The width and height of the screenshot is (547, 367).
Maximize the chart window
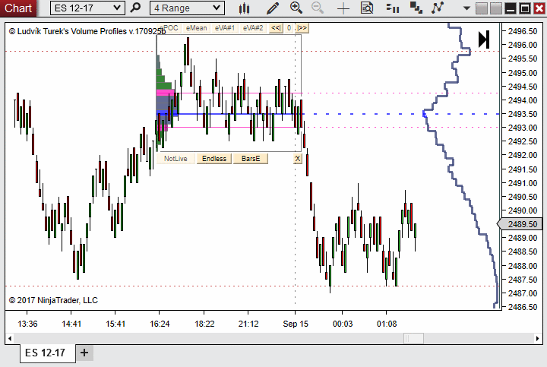[x=525, y=8]
